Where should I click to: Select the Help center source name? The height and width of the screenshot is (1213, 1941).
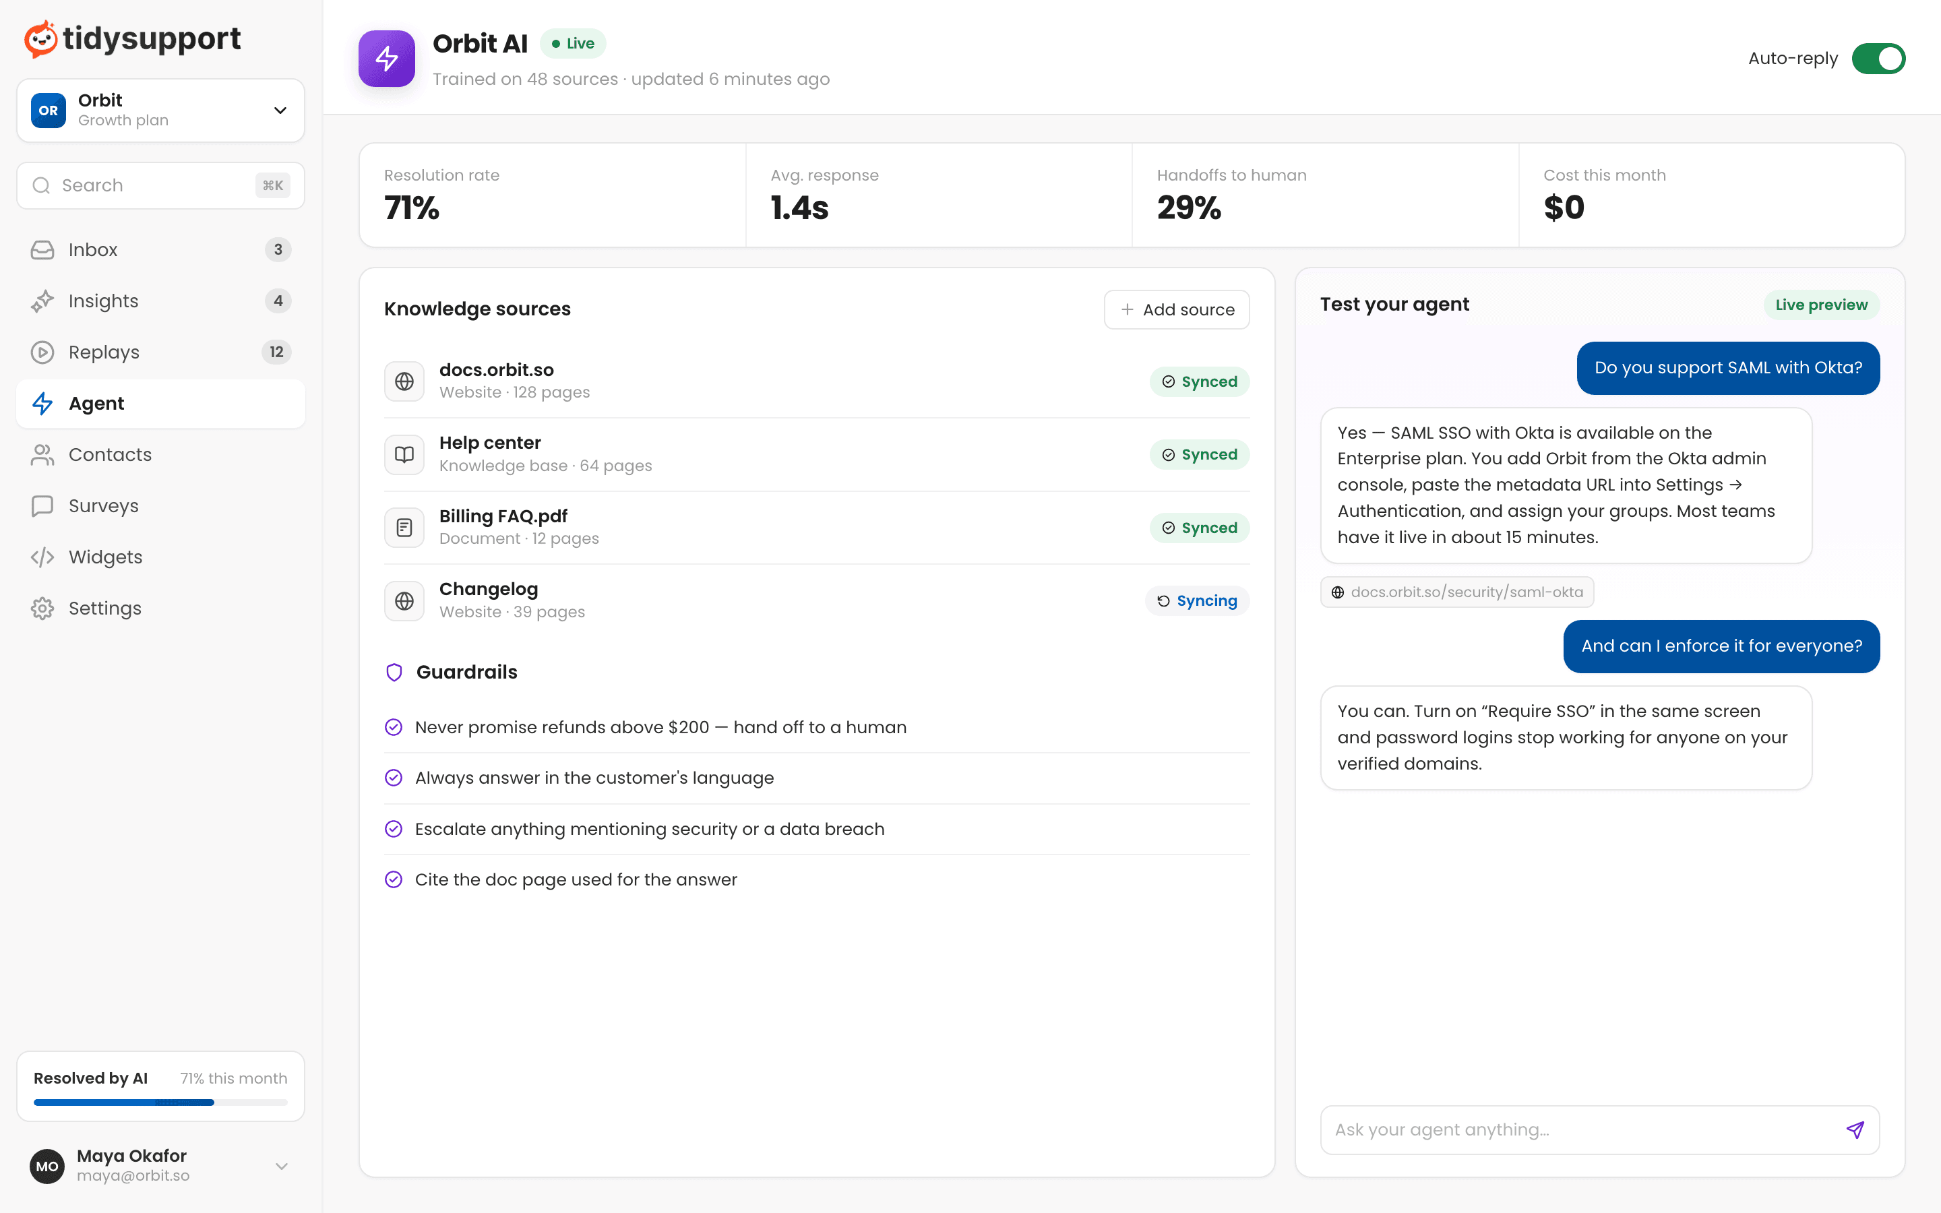coord(490,443)
